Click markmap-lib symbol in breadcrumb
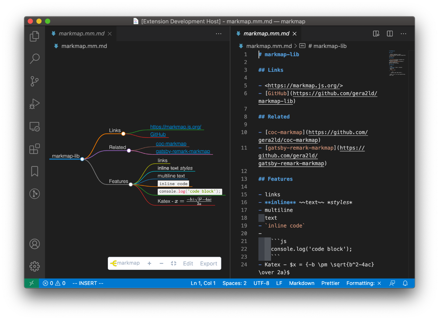Viewport: 439px width, 320px height. 327,46
